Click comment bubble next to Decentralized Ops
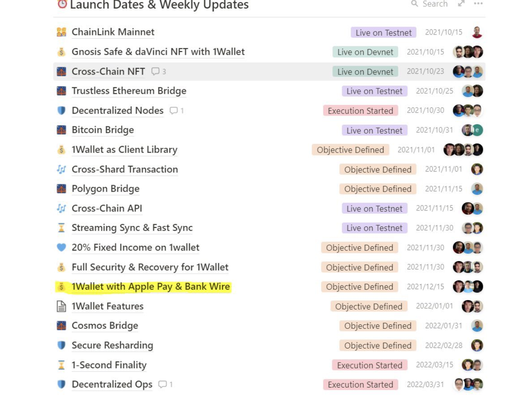This screenshot has width=524, height=401. (x=163, y=384)
